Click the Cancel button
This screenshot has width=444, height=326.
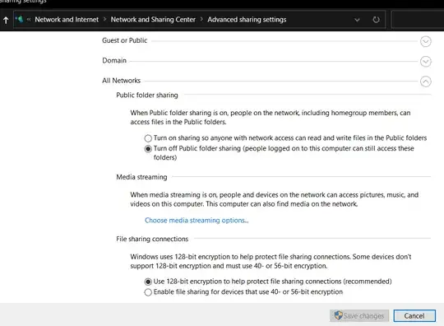(414, 316)
